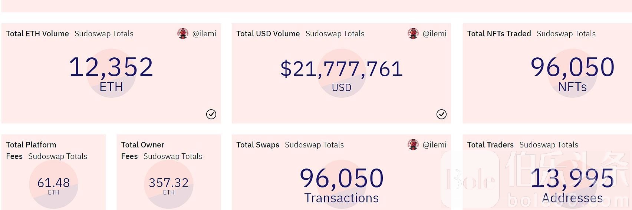Select the 12,352 ETH counter value
The height and width of the screenshot is (210, 632).
[111, 67]
